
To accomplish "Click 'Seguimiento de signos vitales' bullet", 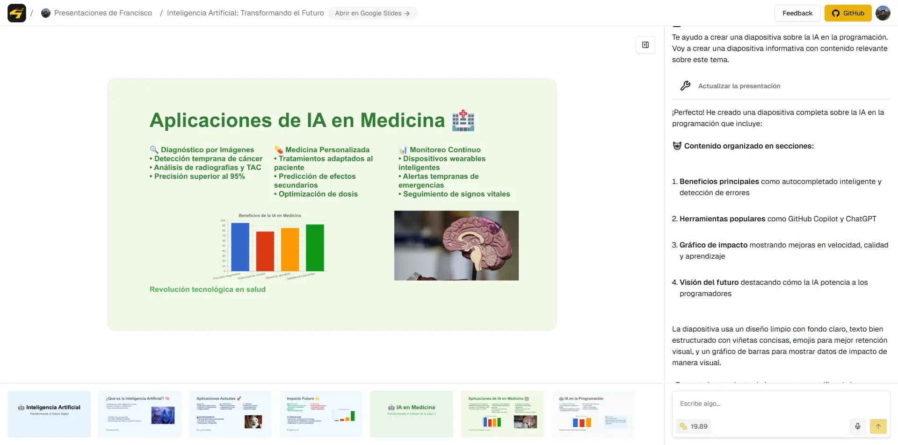I will click(454, 194).
